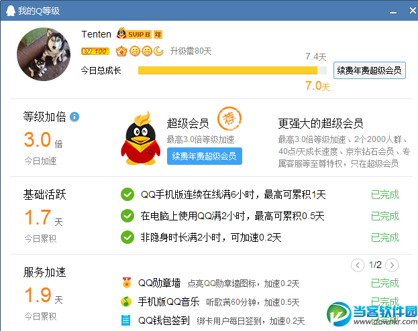Click 已完成 status for 在电脑上使用QQ row
This screenshot has height=331, width=418.
click(385, 216)
